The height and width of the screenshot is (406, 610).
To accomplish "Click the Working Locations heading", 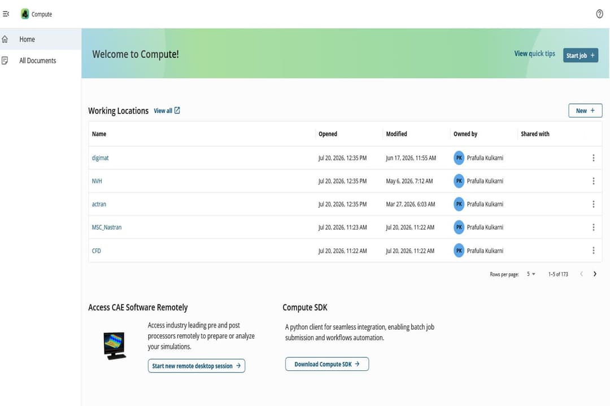I will pos(118,111).
